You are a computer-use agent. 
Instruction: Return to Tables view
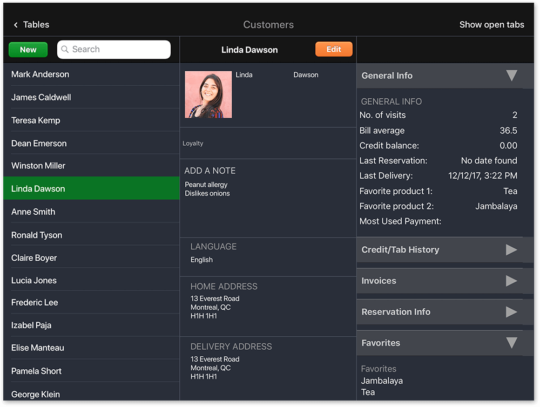31,24
